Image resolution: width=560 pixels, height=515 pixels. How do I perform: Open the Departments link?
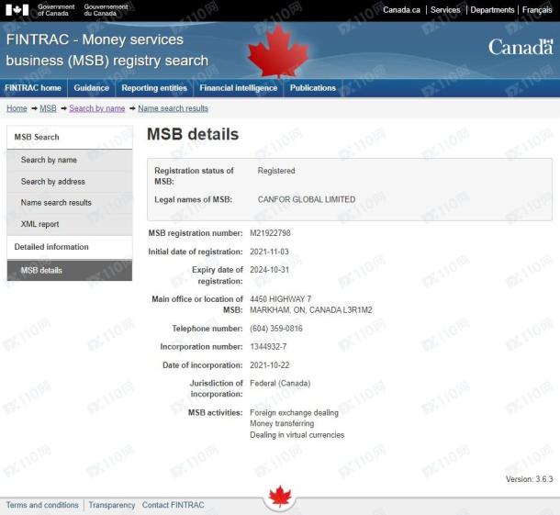click(492, 10)
